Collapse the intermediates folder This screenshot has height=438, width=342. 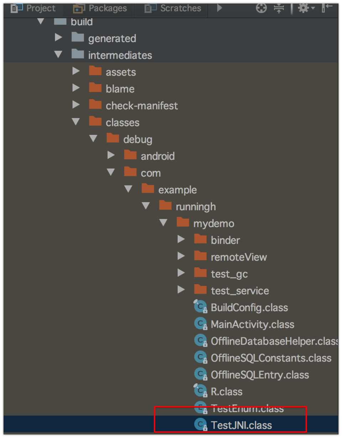coord(58,54)
